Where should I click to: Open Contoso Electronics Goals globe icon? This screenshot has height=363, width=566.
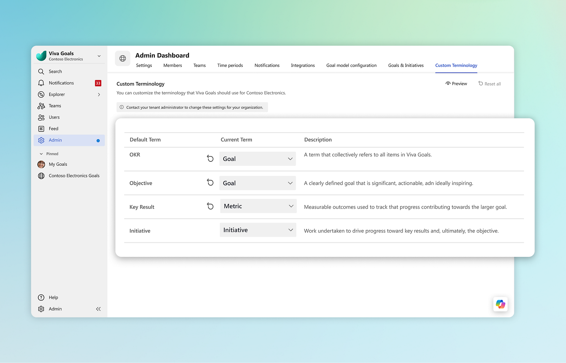coord(41,176)
